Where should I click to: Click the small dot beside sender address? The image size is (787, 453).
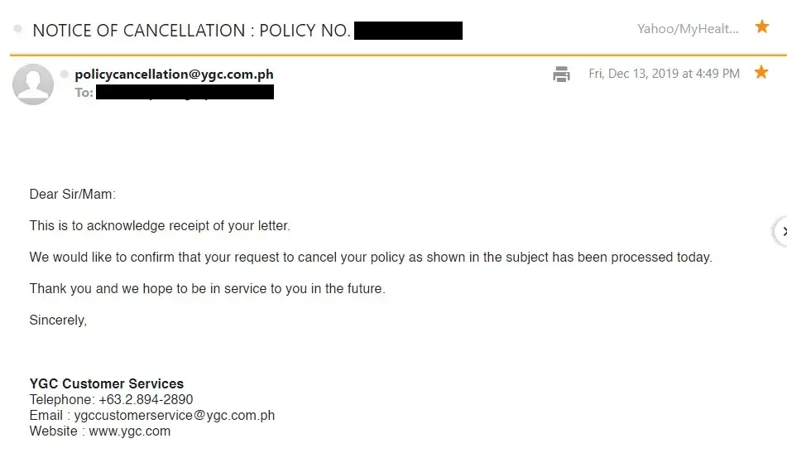click(x=65, y=74)
